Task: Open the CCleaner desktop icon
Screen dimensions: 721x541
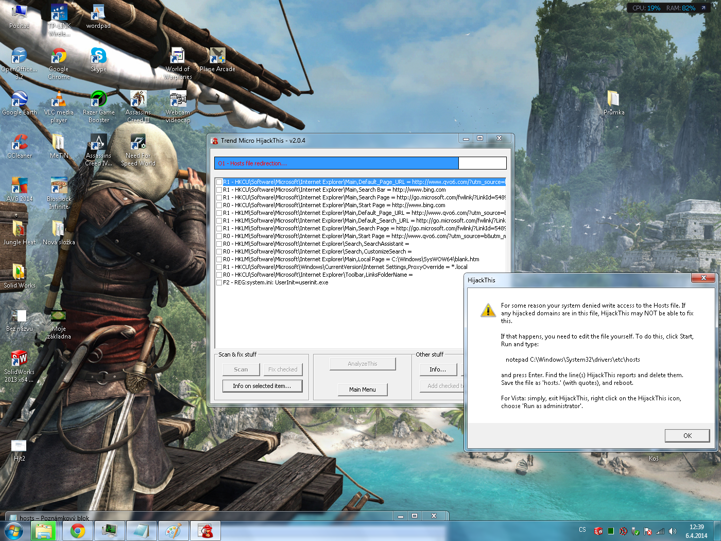Action: 19,144
